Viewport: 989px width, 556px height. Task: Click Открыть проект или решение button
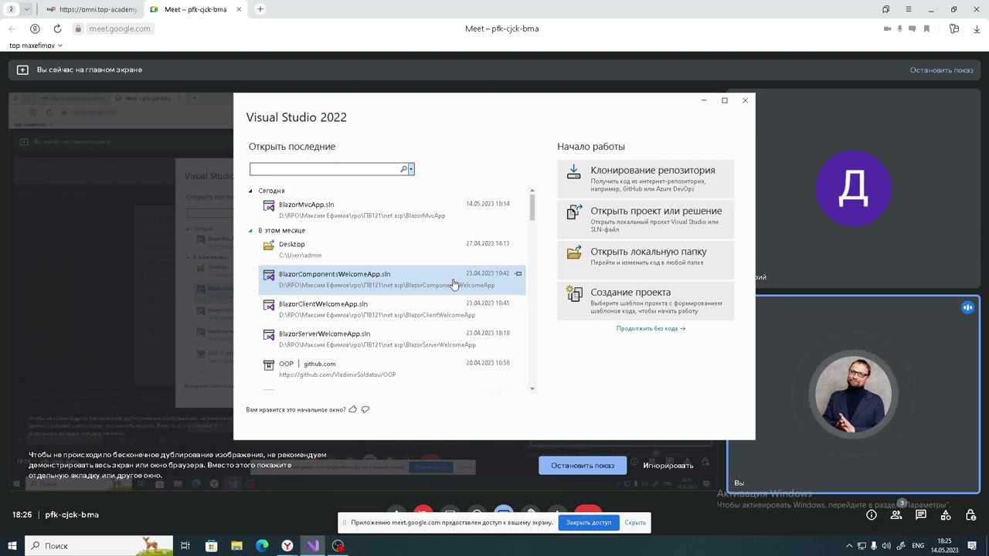click(645, 220)
